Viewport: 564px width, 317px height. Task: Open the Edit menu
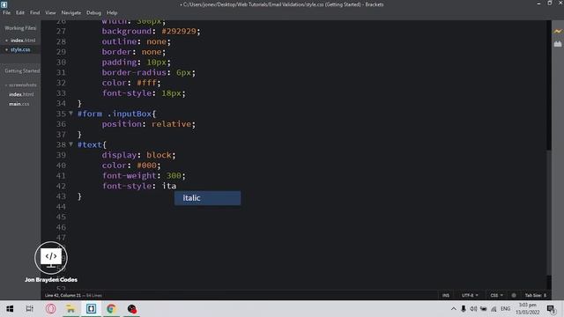tap(19, 12)
